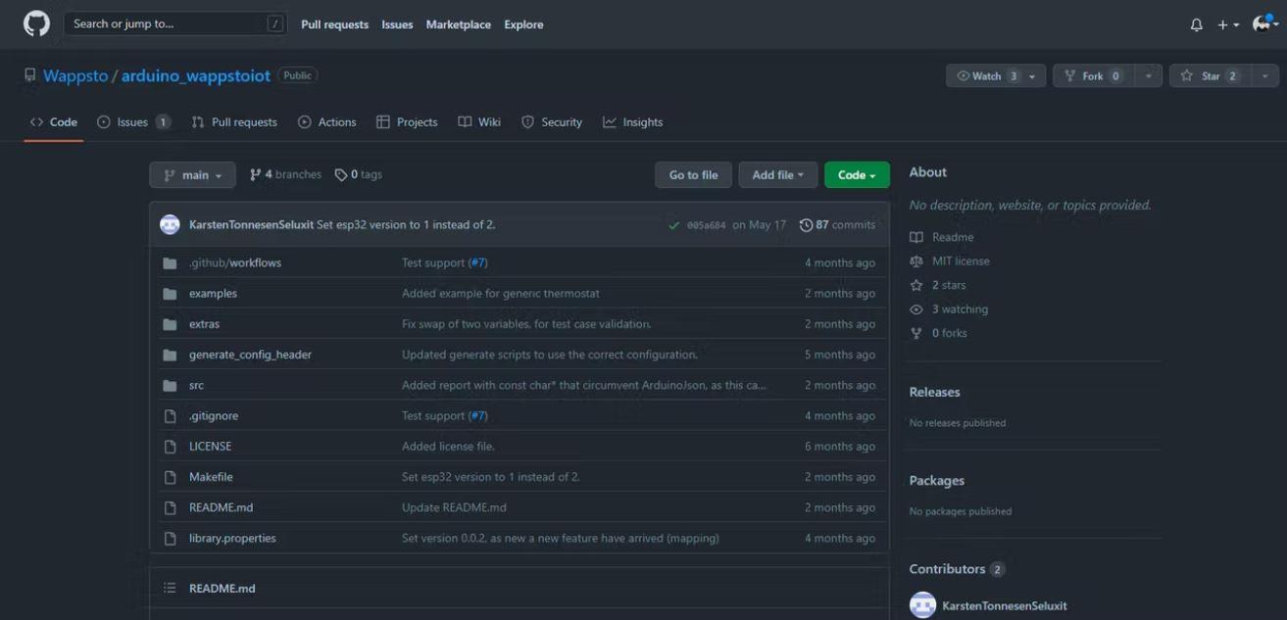
Task: Click the file icon beside Makefile
Action: [x=170, y=477]
